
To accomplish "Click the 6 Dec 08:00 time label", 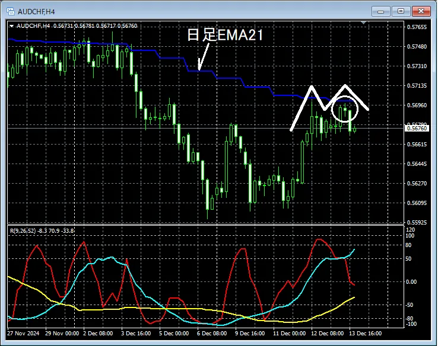I will point(212,334).
